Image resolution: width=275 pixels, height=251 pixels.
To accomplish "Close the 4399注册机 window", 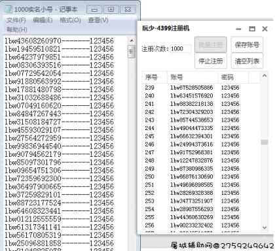I will [x=265, y=29].
